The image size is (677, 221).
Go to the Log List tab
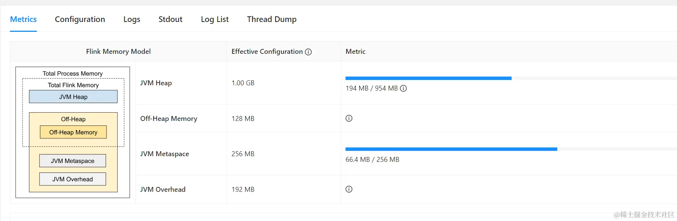tap(215, 19)
